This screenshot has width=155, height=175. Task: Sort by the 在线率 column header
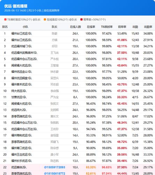click(91, 27)
